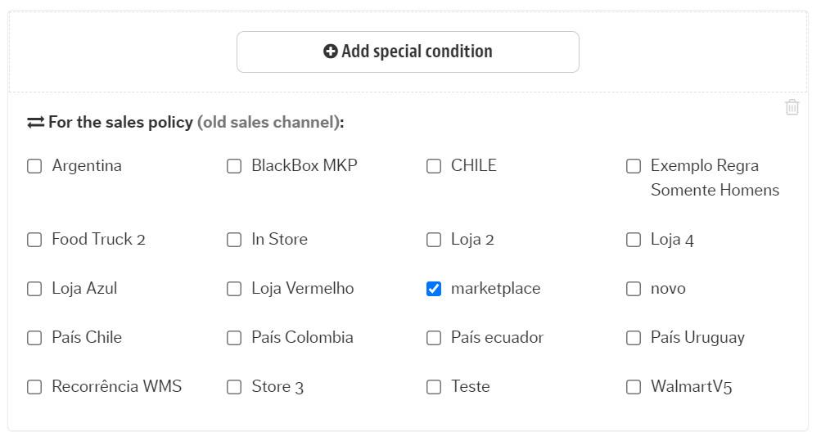Tick Exemplo Regra Somente Homens checkbox
Image resolution: width=830 pixels, height=441 pixels.
coord(634,166)
